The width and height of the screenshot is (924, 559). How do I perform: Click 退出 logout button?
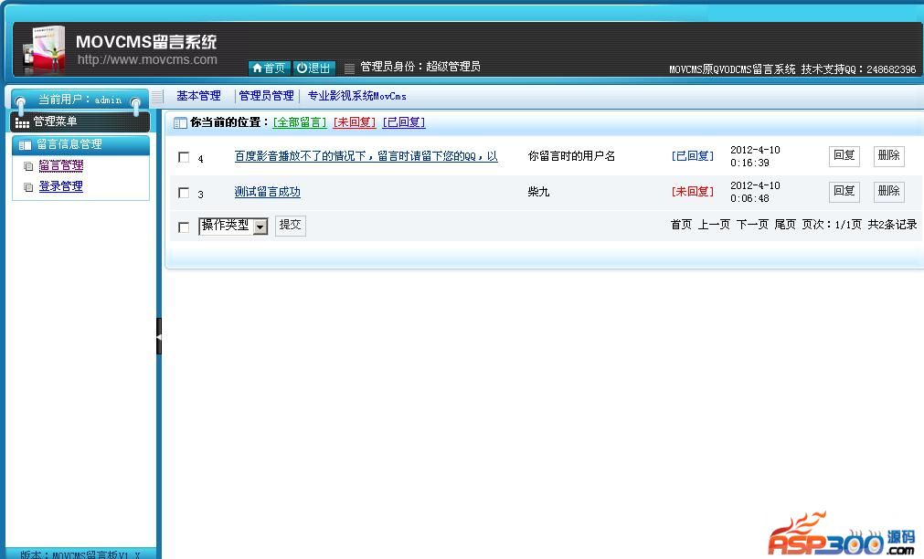(x=314, y=69)
